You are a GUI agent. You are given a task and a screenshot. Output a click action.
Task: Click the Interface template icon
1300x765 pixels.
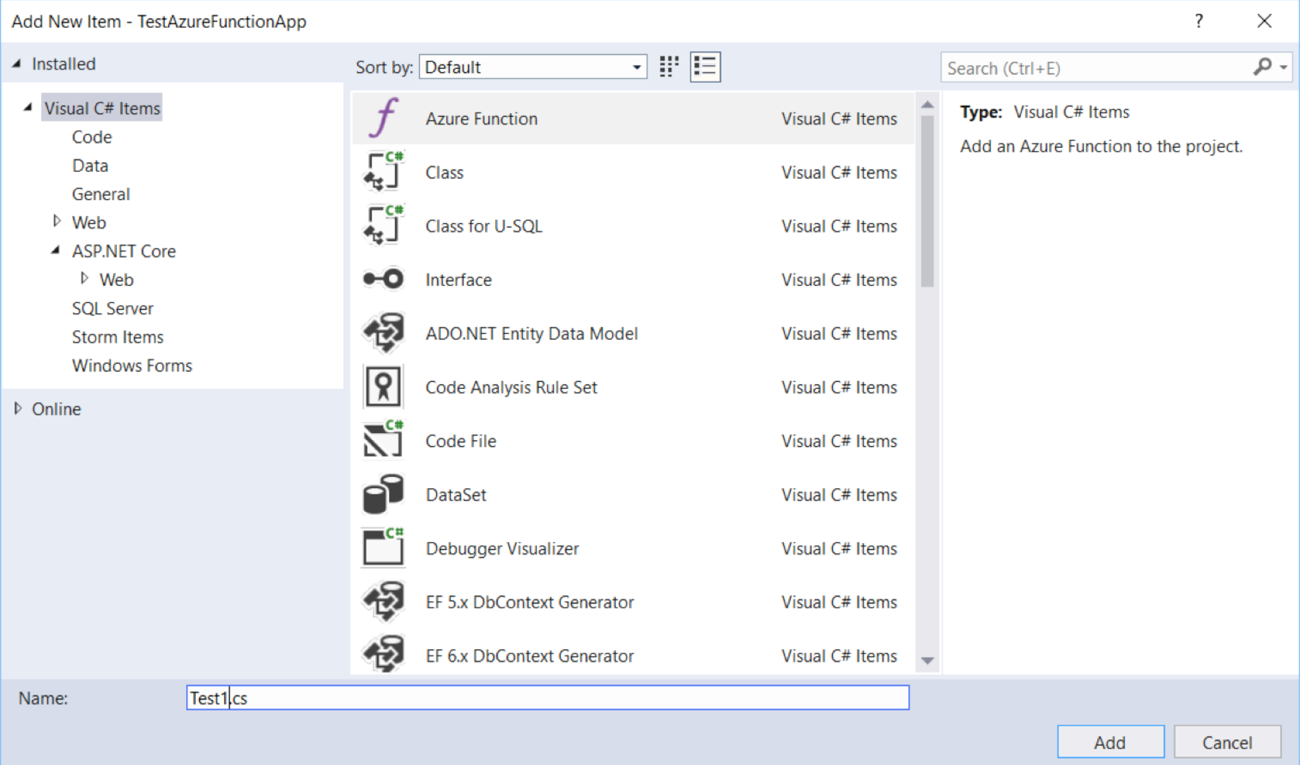tap(383, 279)
